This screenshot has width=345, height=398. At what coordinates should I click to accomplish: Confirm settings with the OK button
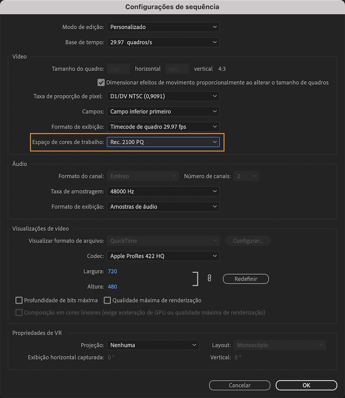(x=306, y=385)
